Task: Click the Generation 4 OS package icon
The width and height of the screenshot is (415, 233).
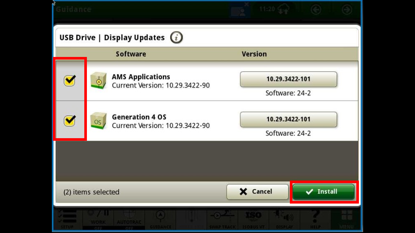Action: coord(98,121)
